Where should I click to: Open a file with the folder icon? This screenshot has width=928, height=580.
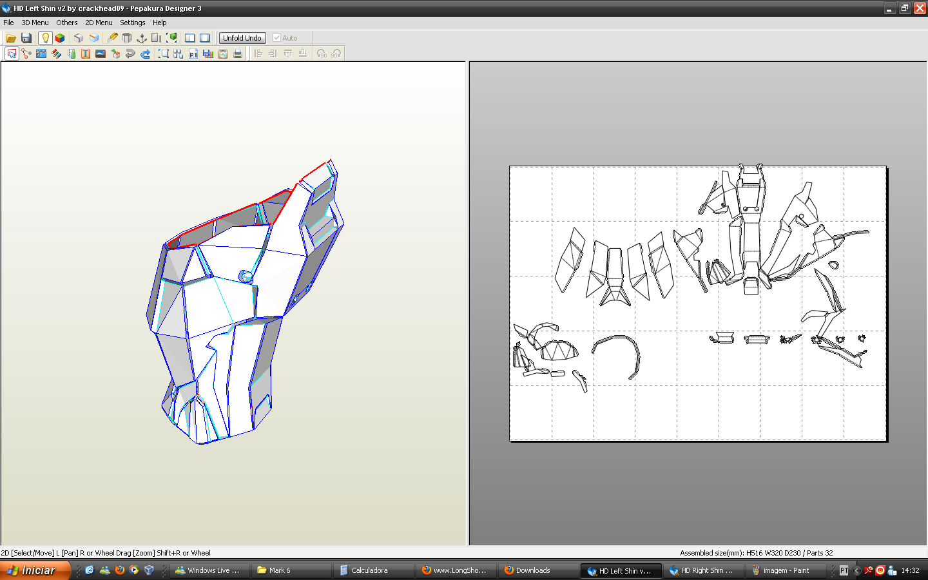coord(11,38)
